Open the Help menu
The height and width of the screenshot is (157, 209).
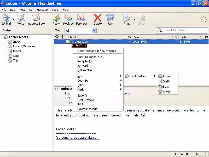click(x=65, y=10)
